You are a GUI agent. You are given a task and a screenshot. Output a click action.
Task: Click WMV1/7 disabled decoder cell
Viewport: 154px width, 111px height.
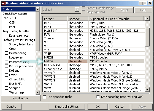tap(78, 73)
